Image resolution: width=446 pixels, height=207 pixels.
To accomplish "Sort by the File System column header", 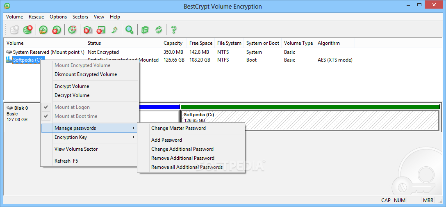I will (x=229, y=43).
